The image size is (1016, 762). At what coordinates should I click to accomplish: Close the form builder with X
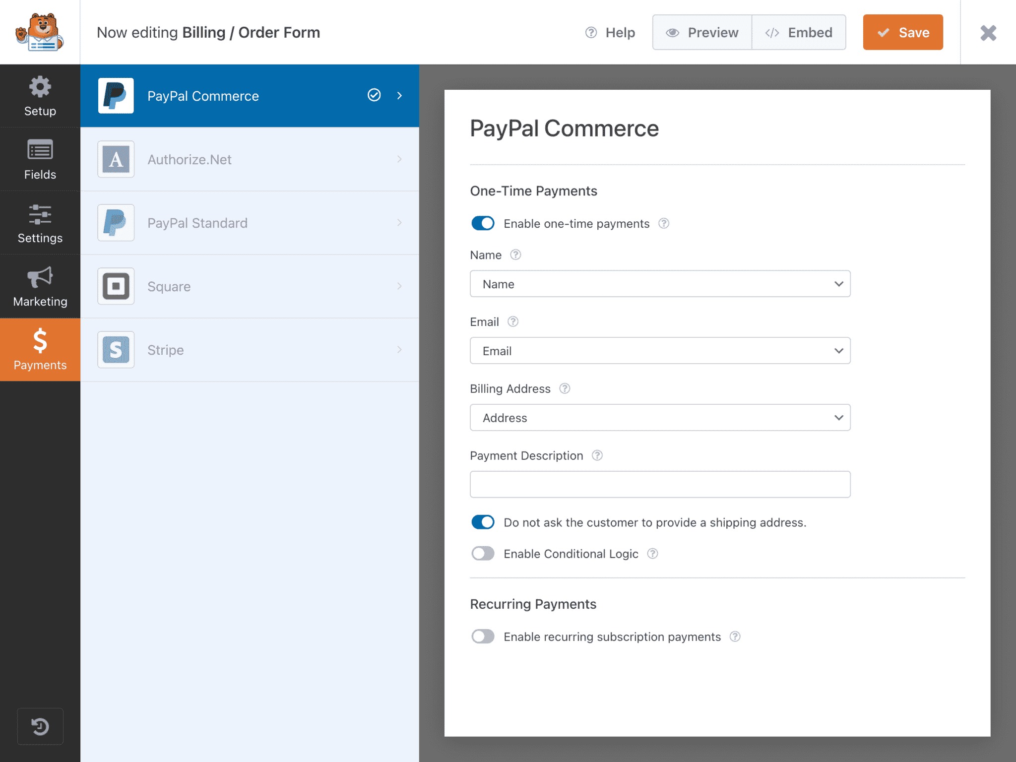(988, 33)
